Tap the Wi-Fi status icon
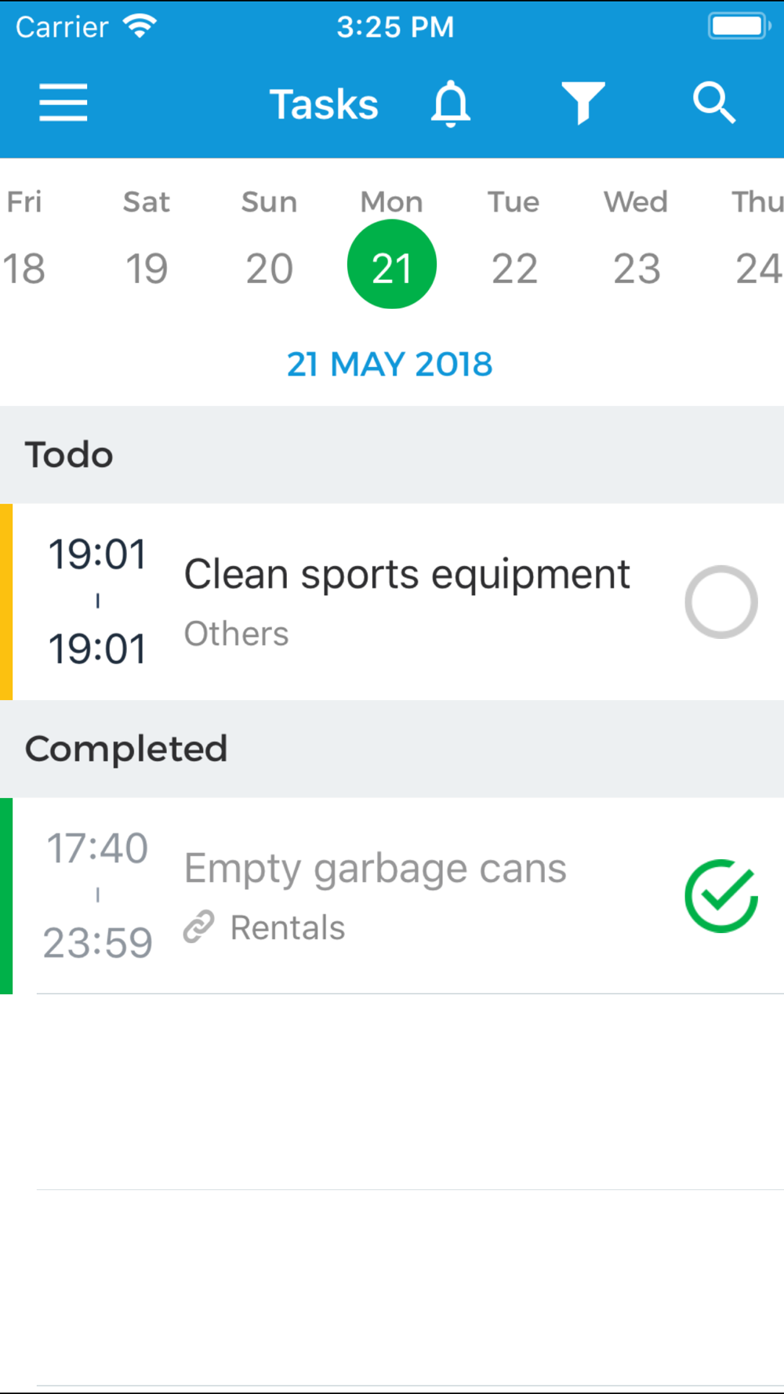Image resolution: width=784 pixels, height=1394 pixels. (140, 27)
